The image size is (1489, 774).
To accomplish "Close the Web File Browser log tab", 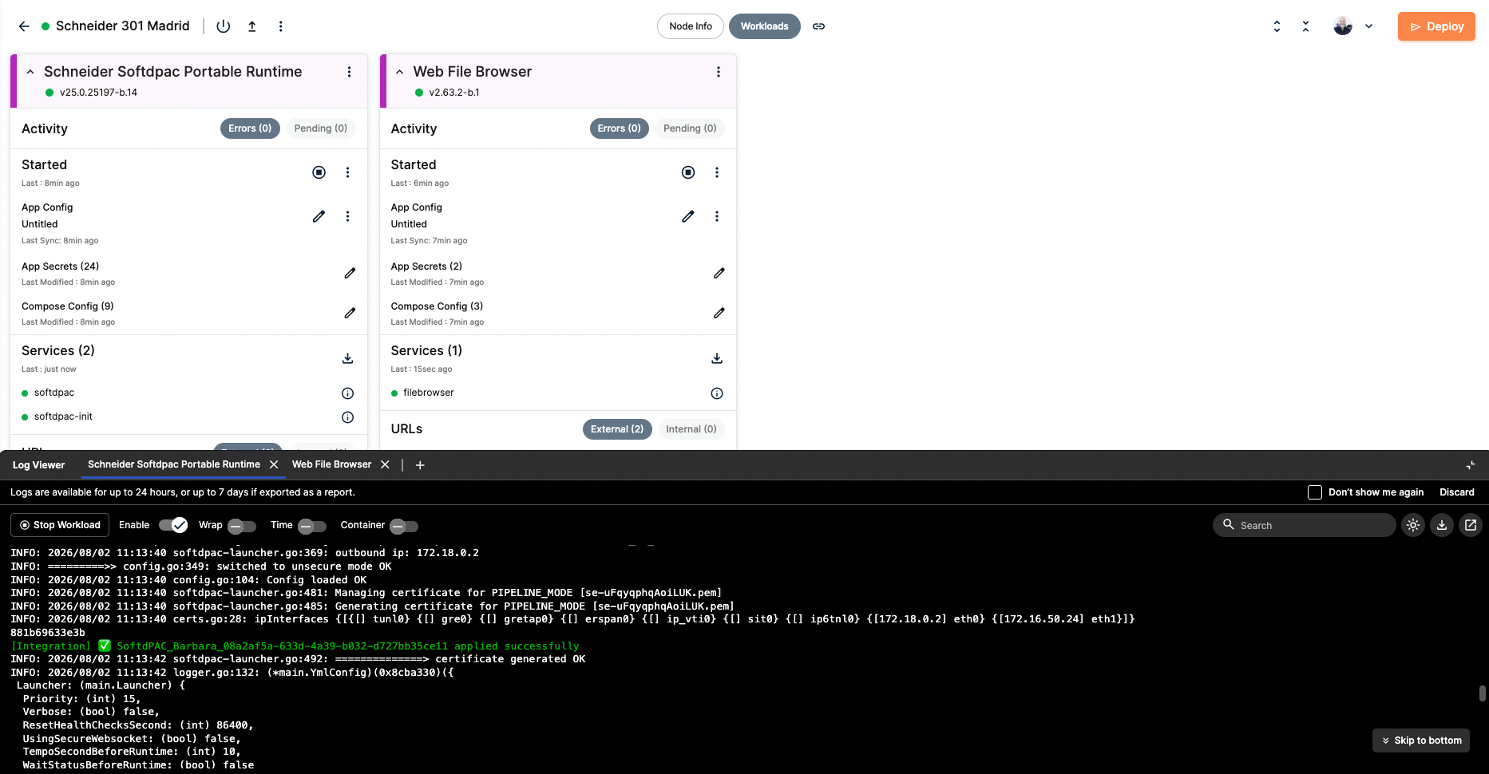I will point(385,464).
